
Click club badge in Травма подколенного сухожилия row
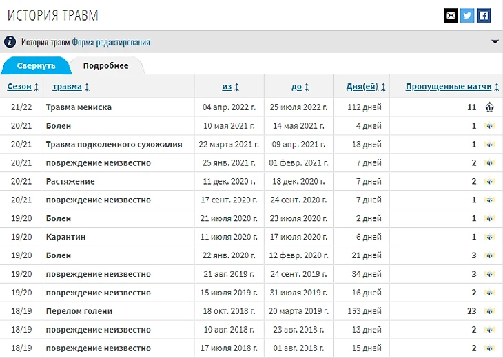pyautogui.click(x=490, y=145)
